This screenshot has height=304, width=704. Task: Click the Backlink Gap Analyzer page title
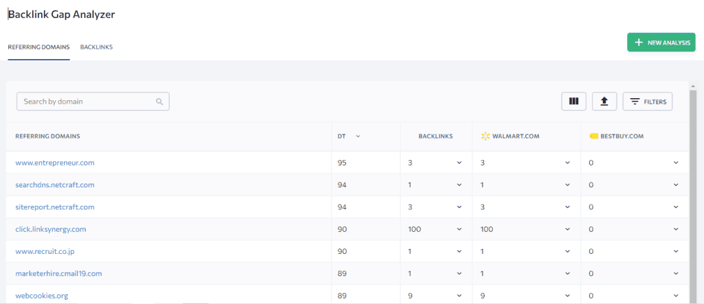click(x=61, y=14)
